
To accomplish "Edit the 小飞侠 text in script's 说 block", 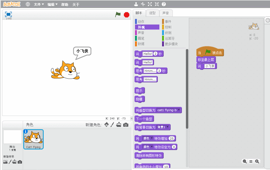I will click(210, 66).
